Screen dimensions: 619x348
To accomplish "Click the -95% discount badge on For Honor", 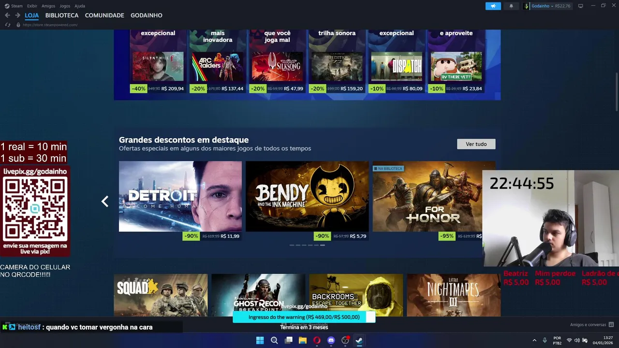I will 447,236.
